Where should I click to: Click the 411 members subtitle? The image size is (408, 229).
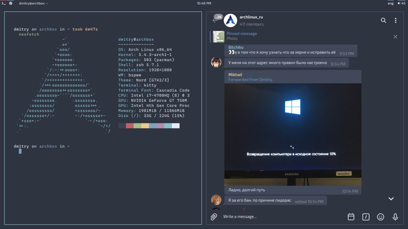(251, 24)
